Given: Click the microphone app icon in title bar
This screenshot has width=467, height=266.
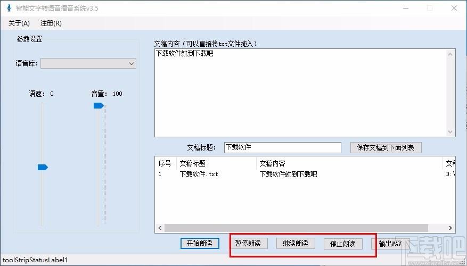Looking at the screenshot, I should (9, 8).
